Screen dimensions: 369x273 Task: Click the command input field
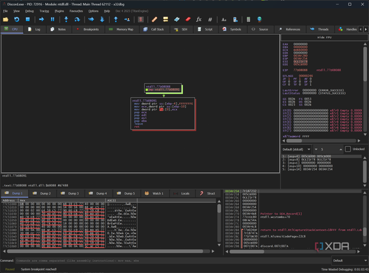tap(173, 261)
